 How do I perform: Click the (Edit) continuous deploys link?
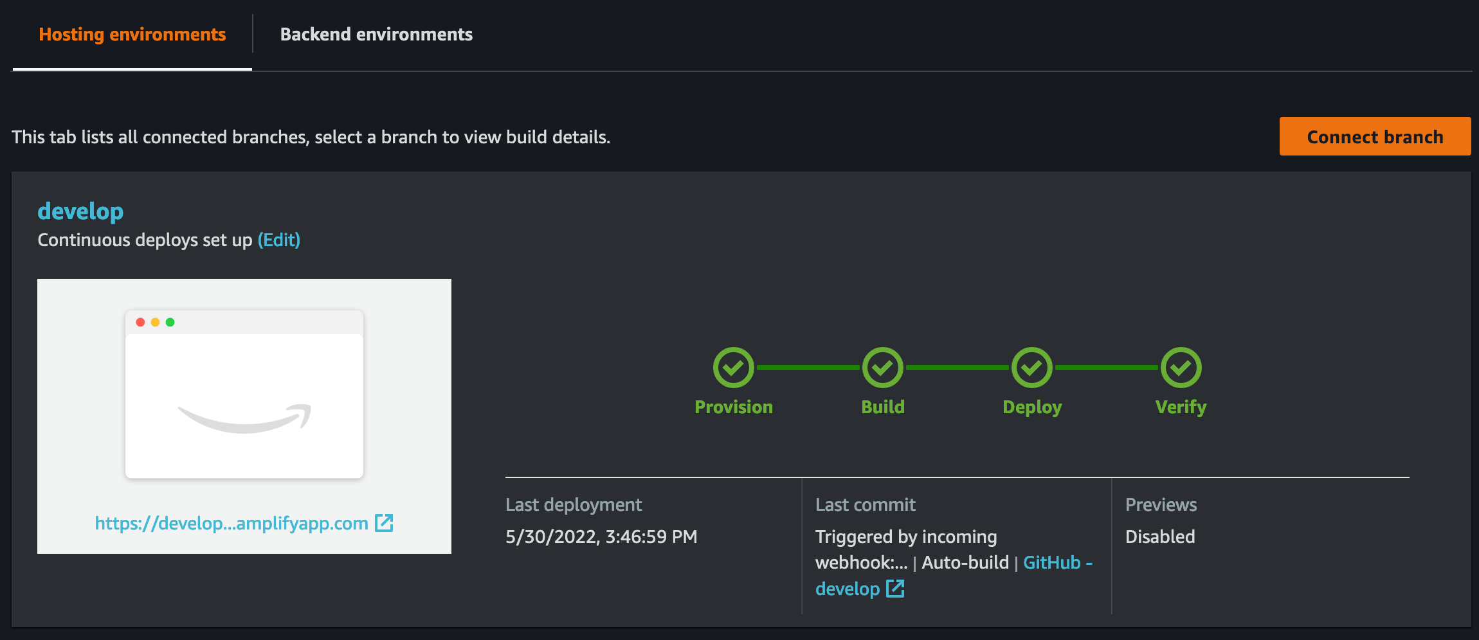pyautogui.click(x=279, y=240)
